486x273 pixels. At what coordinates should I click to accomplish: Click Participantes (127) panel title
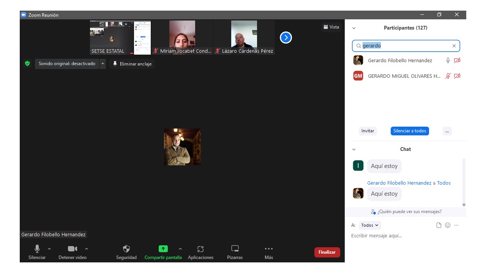406,28
